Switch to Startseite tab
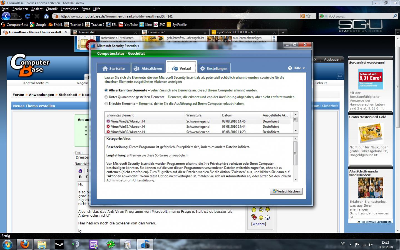Screen dimensions: 400x250 113,68
